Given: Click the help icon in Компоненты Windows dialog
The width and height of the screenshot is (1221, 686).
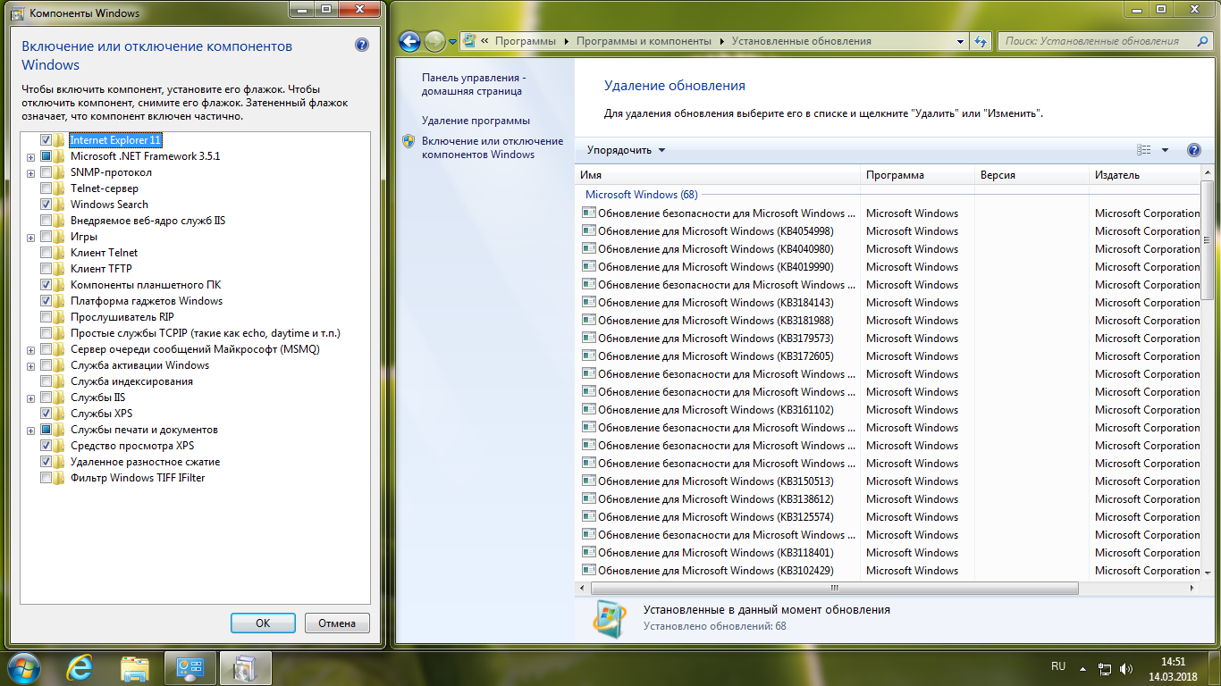Looking at the screenshot, I should [361, 46].
